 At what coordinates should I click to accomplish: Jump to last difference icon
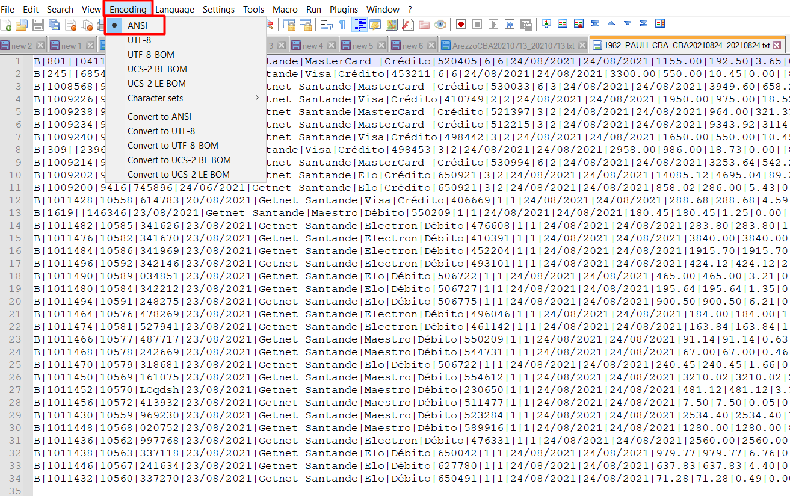[643, 25]
